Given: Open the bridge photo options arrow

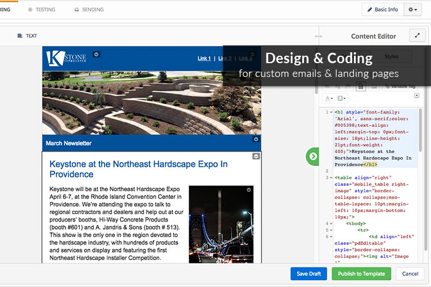Looking at the screenshot, I should [249, 190].
